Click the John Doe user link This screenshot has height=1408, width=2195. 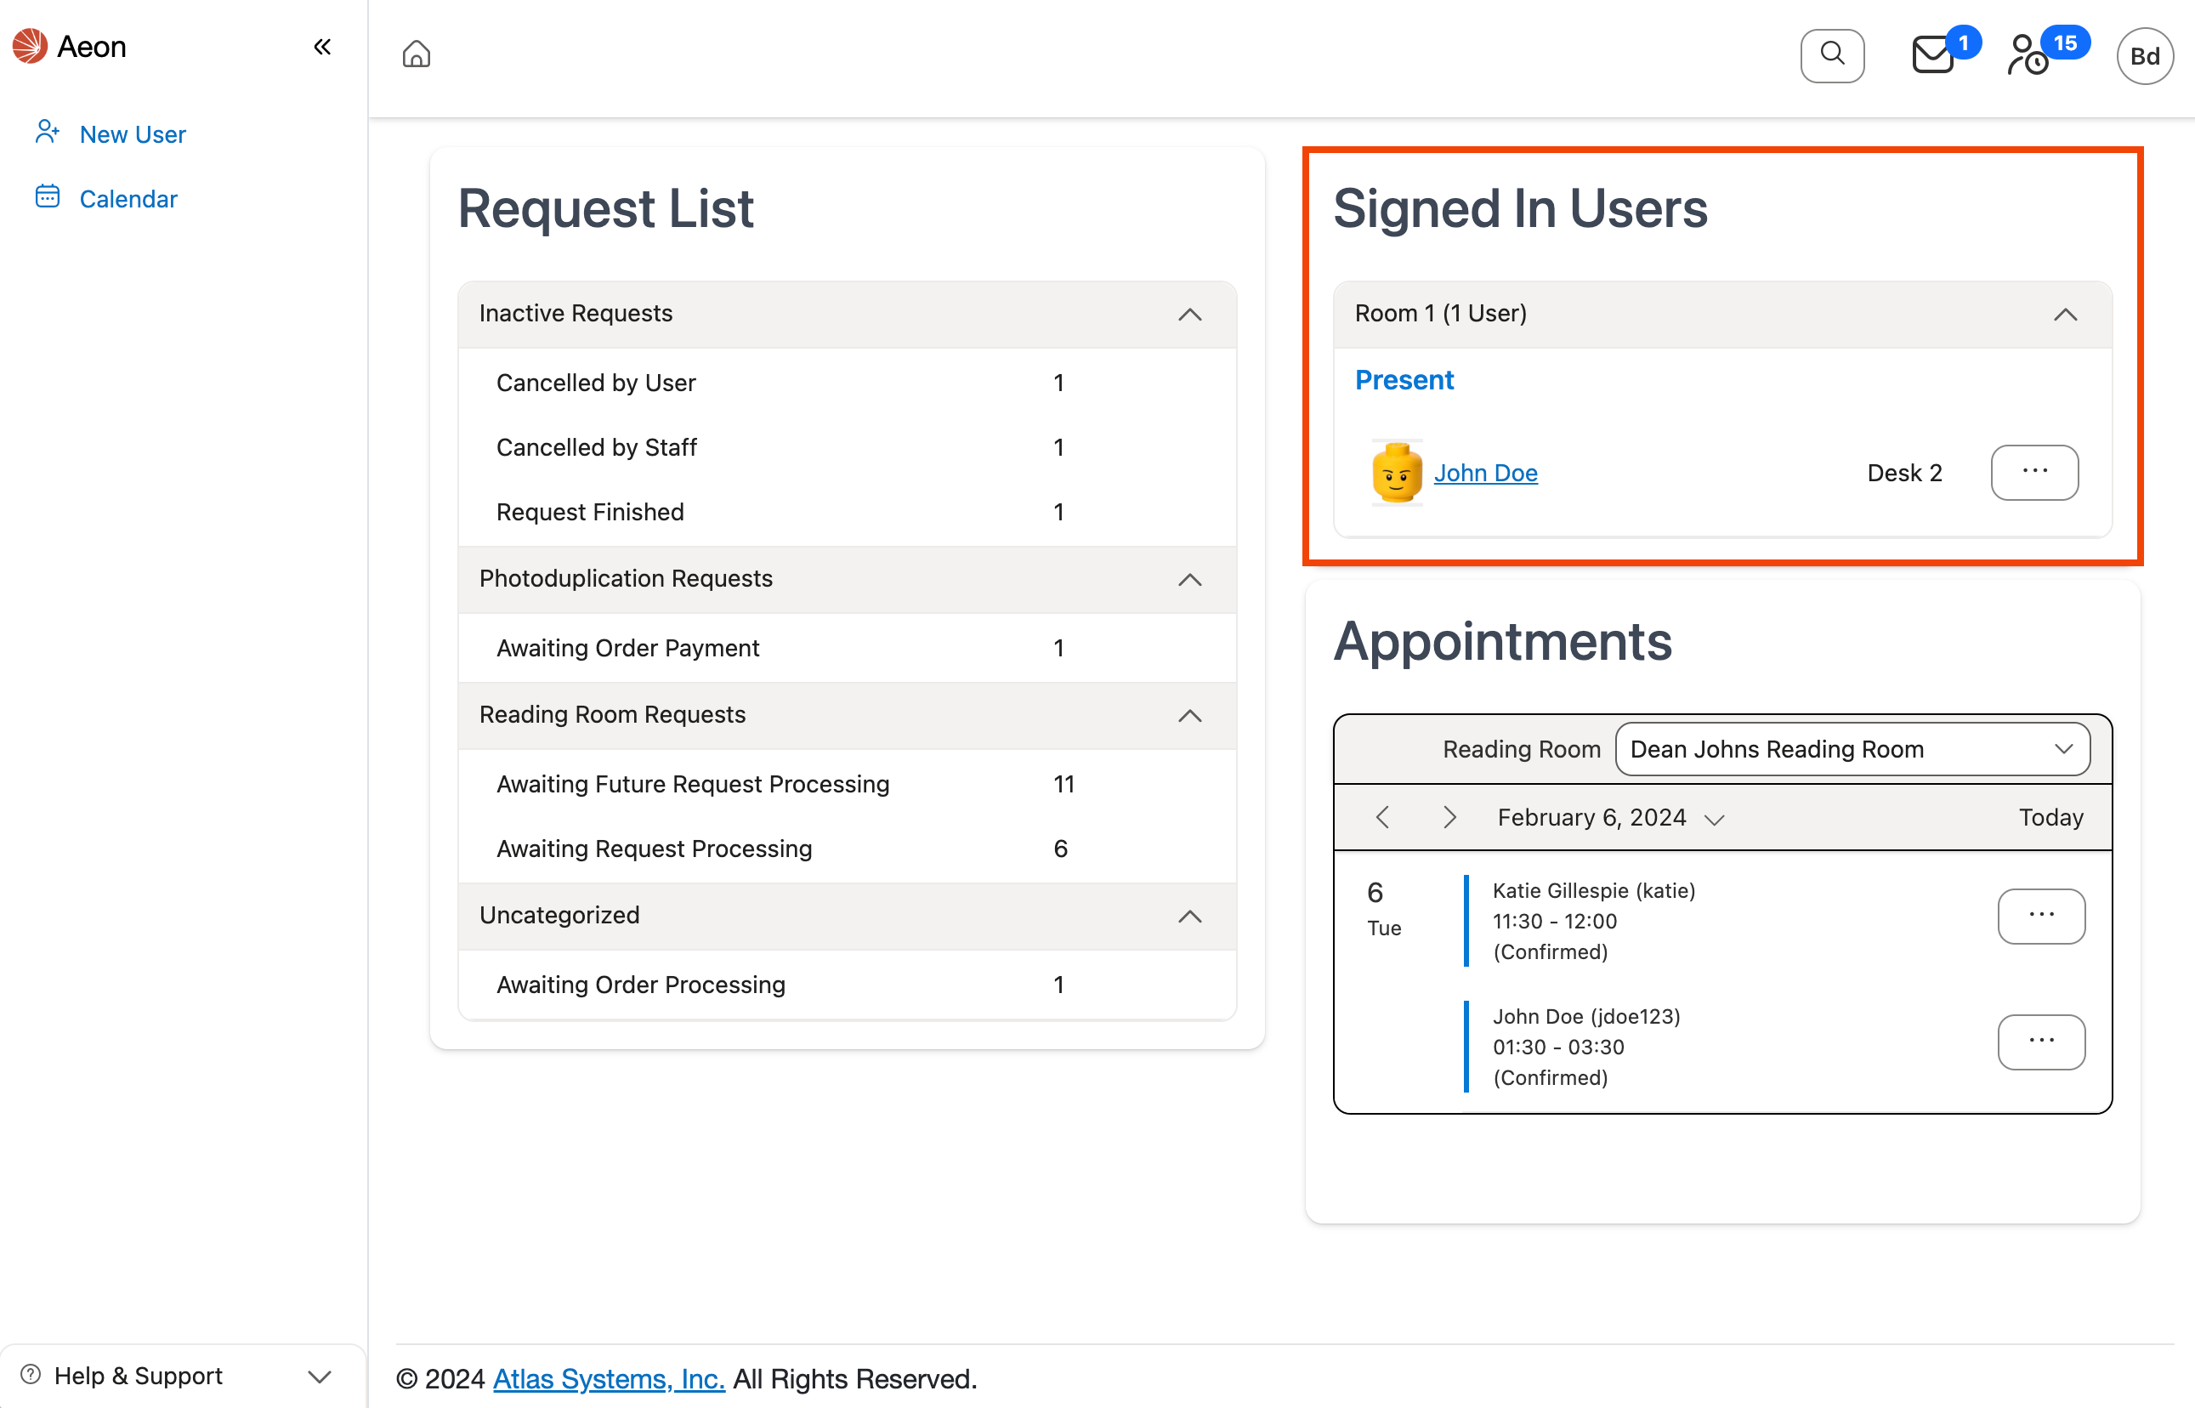1484,473
